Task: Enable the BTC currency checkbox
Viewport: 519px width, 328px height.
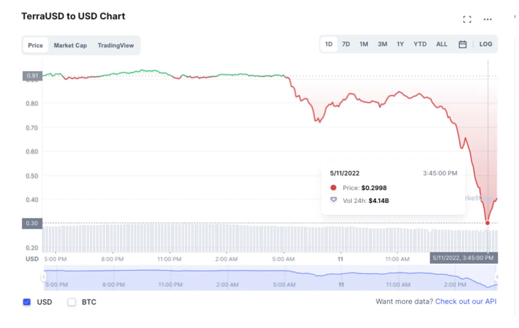Action: pos(72,302)
